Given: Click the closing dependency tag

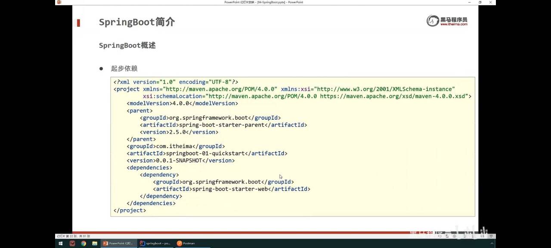Looking at the screenshot, I should [x=161, y=196].
